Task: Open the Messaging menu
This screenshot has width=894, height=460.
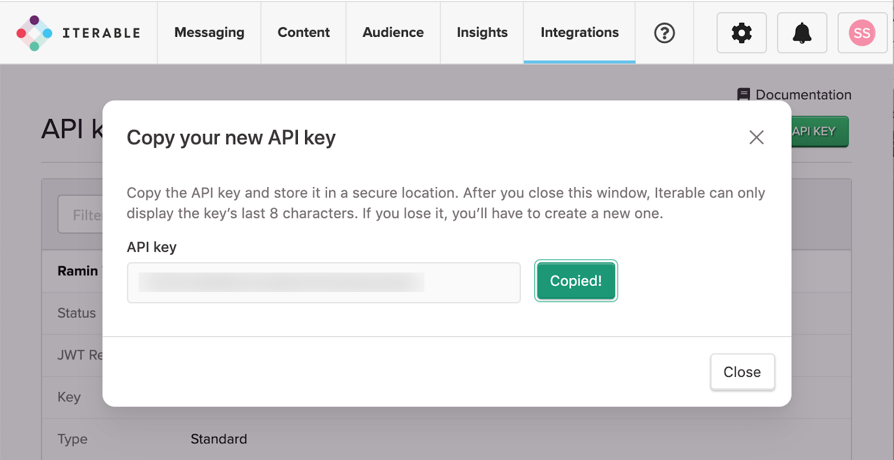Action: pyautogui.click(x=209, y=33)
